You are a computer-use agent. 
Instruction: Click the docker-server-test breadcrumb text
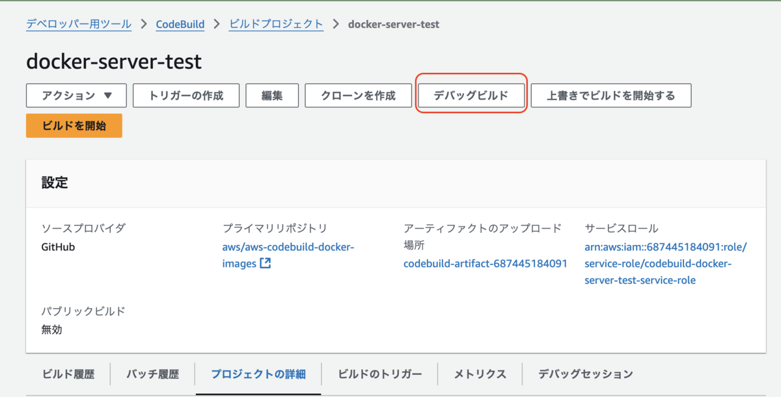point(394,24)
